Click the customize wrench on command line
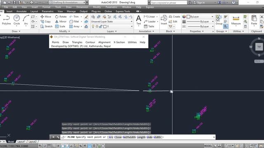Image resolution: width=264 pixels, height=148 pixels. [x=58, y=137]
